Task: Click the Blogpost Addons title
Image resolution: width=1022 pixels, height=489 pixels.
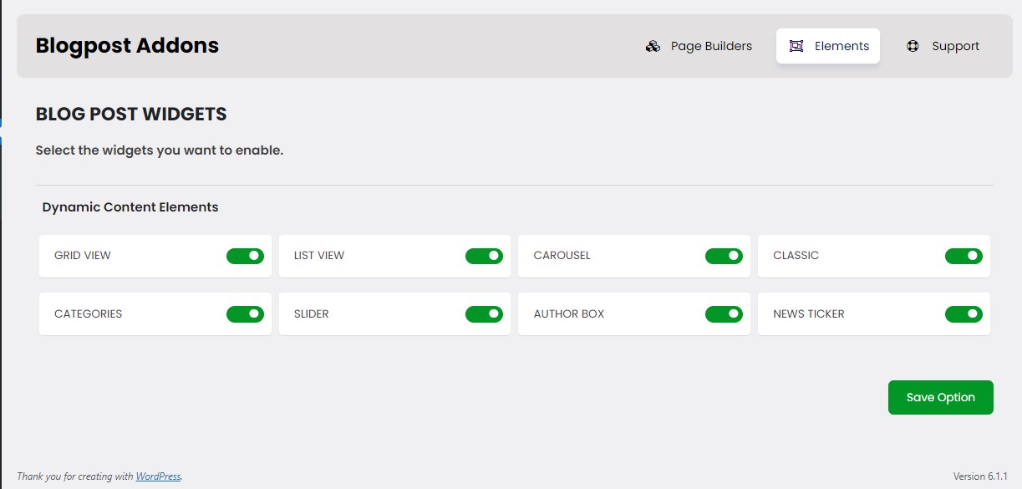Action: coord(127,45)
